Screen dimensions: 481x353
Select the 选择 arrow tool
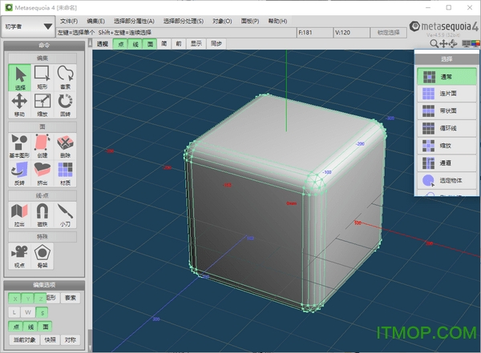click(19, 78)
